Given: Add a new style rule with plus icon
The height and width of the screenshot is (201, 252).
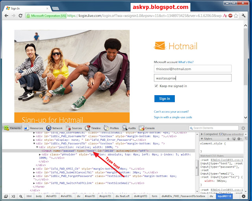Looking at the screenshot, I should pos(228,139).
